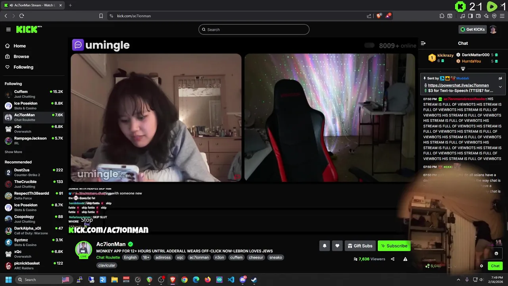Open Steam from the taskbar
Viewport: 508px width, 286px height.
[254, 280]
